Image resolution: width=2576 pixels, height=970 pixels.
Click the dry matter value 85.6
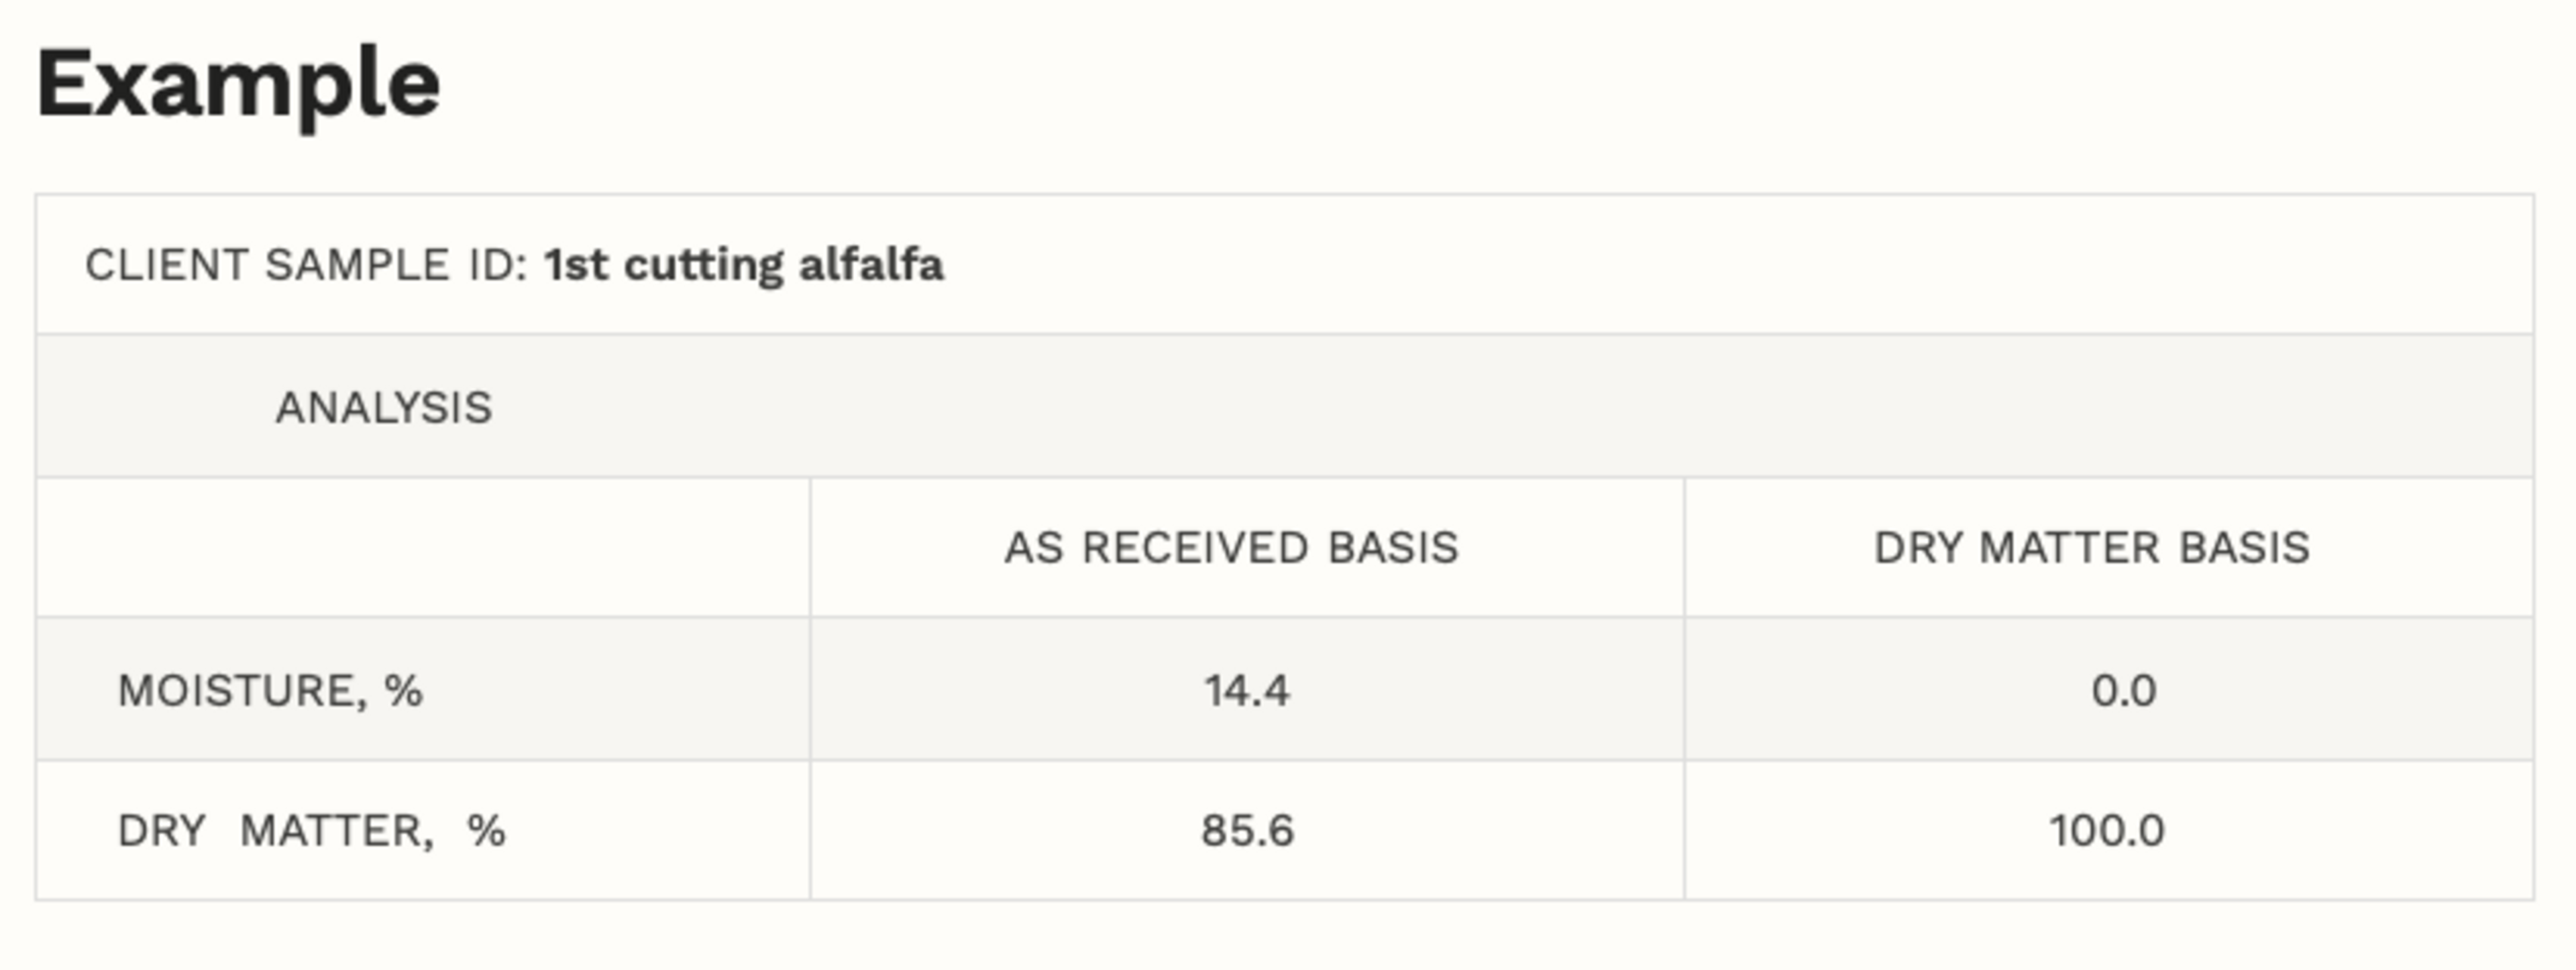tap(1247, 831)
